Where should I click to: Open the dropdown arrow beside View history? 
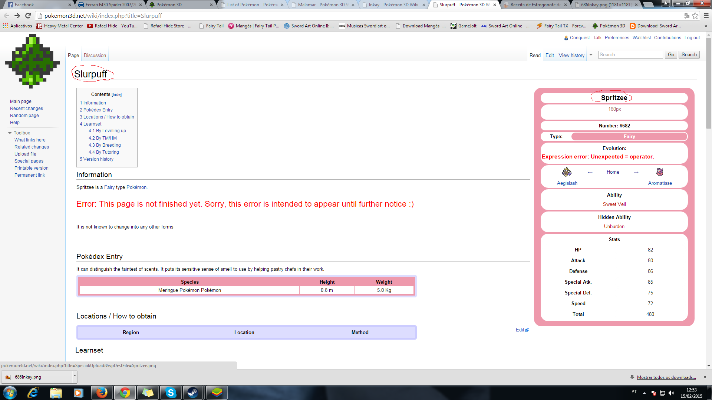tap(591, 55)
